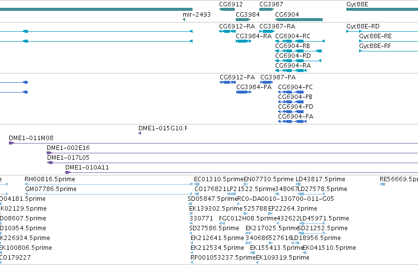
Task: Click transcript CG3984-RA label
Action: pos(254,36)
